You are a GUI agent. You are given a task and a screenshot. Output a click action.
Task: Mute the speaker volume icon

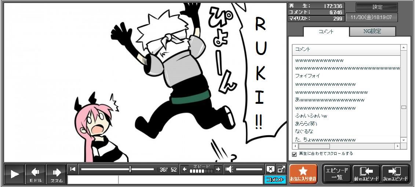point(229,169)
